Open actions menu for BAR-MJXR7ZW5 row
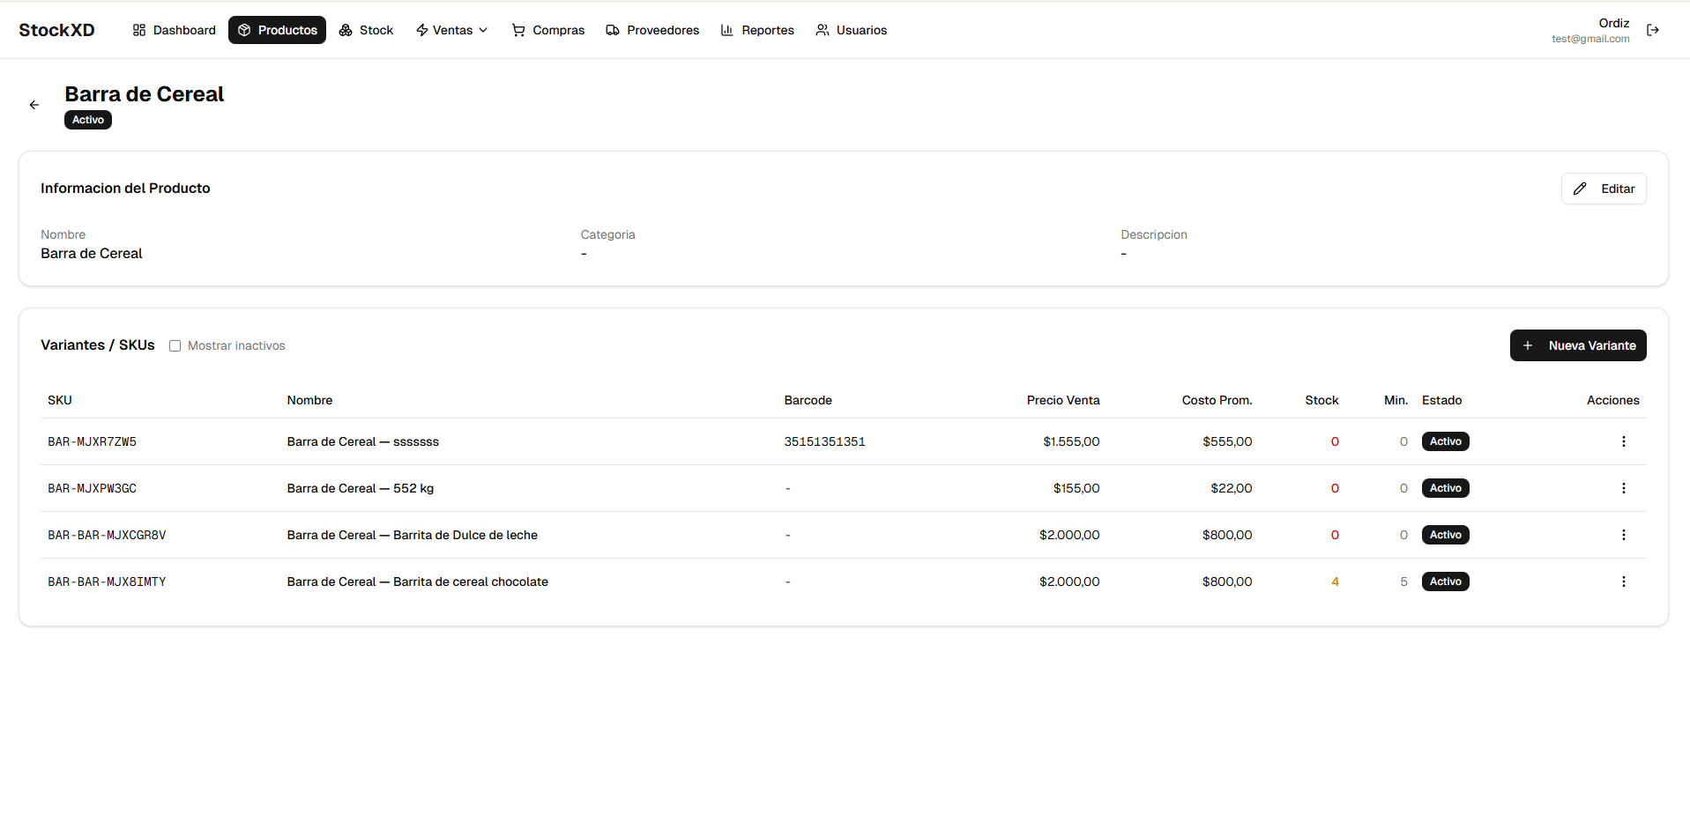The width and height of the screenshot is (1690, 837). click(1623, 441)
